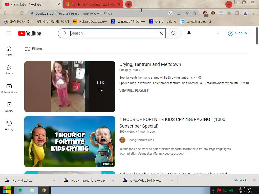Open the Windows 11 Dow… bookmark
Viewport: 259px width, 194px height.
coord(128,21)
